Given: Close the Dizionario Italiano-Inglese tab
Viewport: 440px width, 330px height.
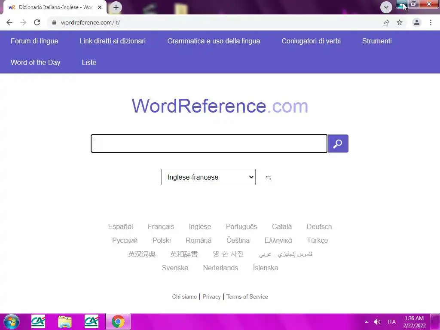Looking at the screenshot, I should [100, 7].
